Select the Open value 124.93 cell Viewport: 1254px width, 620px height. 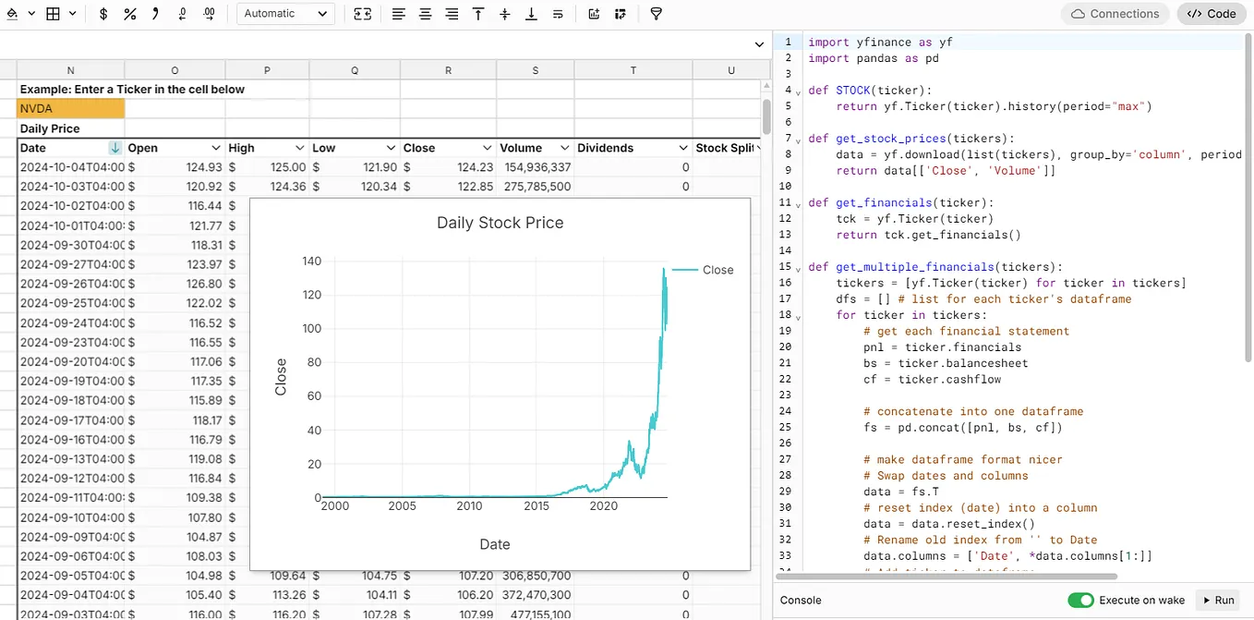coord(175,167)
